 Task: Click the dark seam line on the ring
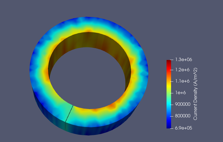click(x=69, y=115)
